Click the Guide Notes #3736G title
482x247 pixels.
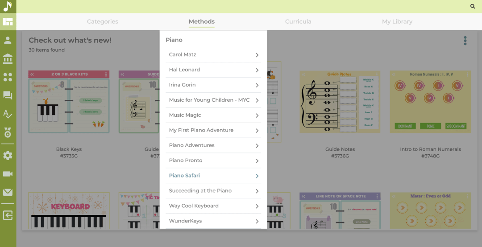[x=340, y=152]
